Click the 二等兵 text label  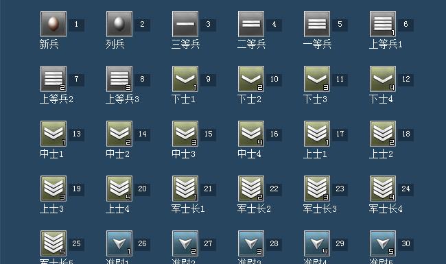coord(251,45)
